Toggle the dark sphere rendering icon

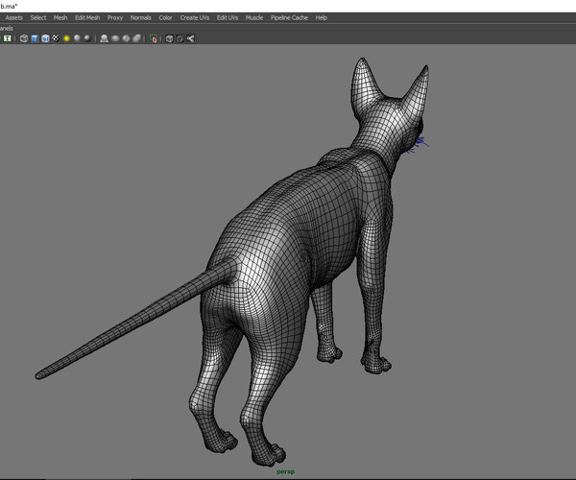[x=87, y=38]
